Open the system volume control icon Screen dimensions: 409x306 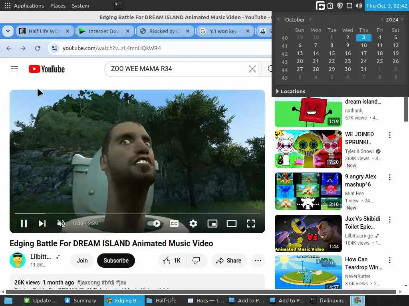tap(359, 6)
